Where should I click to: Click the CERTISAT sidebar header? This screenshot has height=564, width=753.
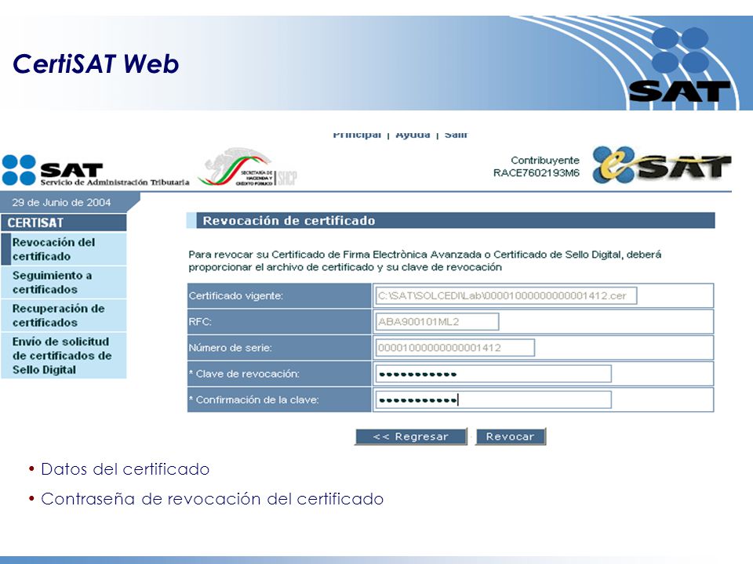point(64,223)
